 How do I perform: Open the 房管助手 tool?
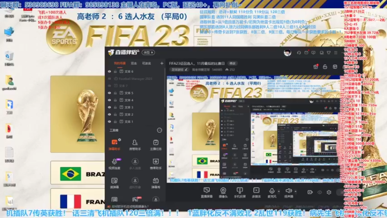pos(135,144)
